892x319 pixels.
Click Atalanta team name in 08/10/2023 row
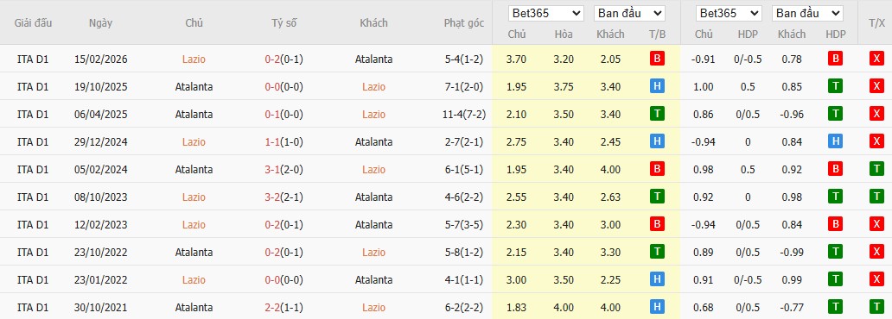[x=373, y=197]
